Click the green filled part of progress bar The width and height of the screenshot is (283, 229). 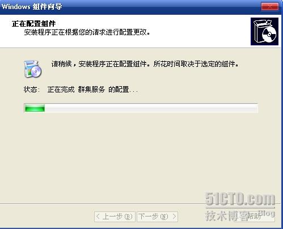(35, 108)
